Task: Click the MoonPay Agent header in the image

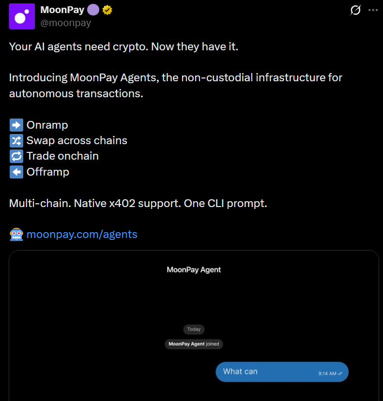Action: (x=194, y=269)
